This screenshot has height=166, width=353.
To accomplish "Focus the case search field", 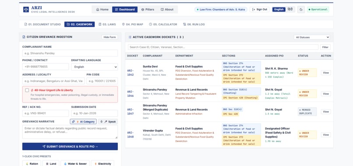I will tap(223, 47).
